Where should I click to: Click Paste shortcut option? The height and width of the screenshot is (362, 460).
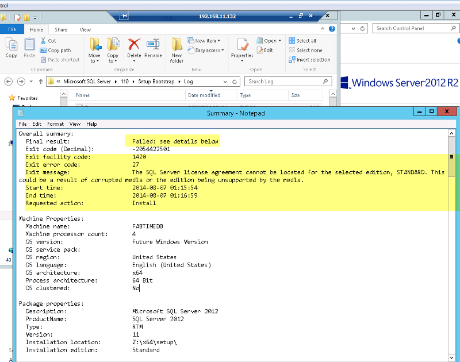coord(60,60)
